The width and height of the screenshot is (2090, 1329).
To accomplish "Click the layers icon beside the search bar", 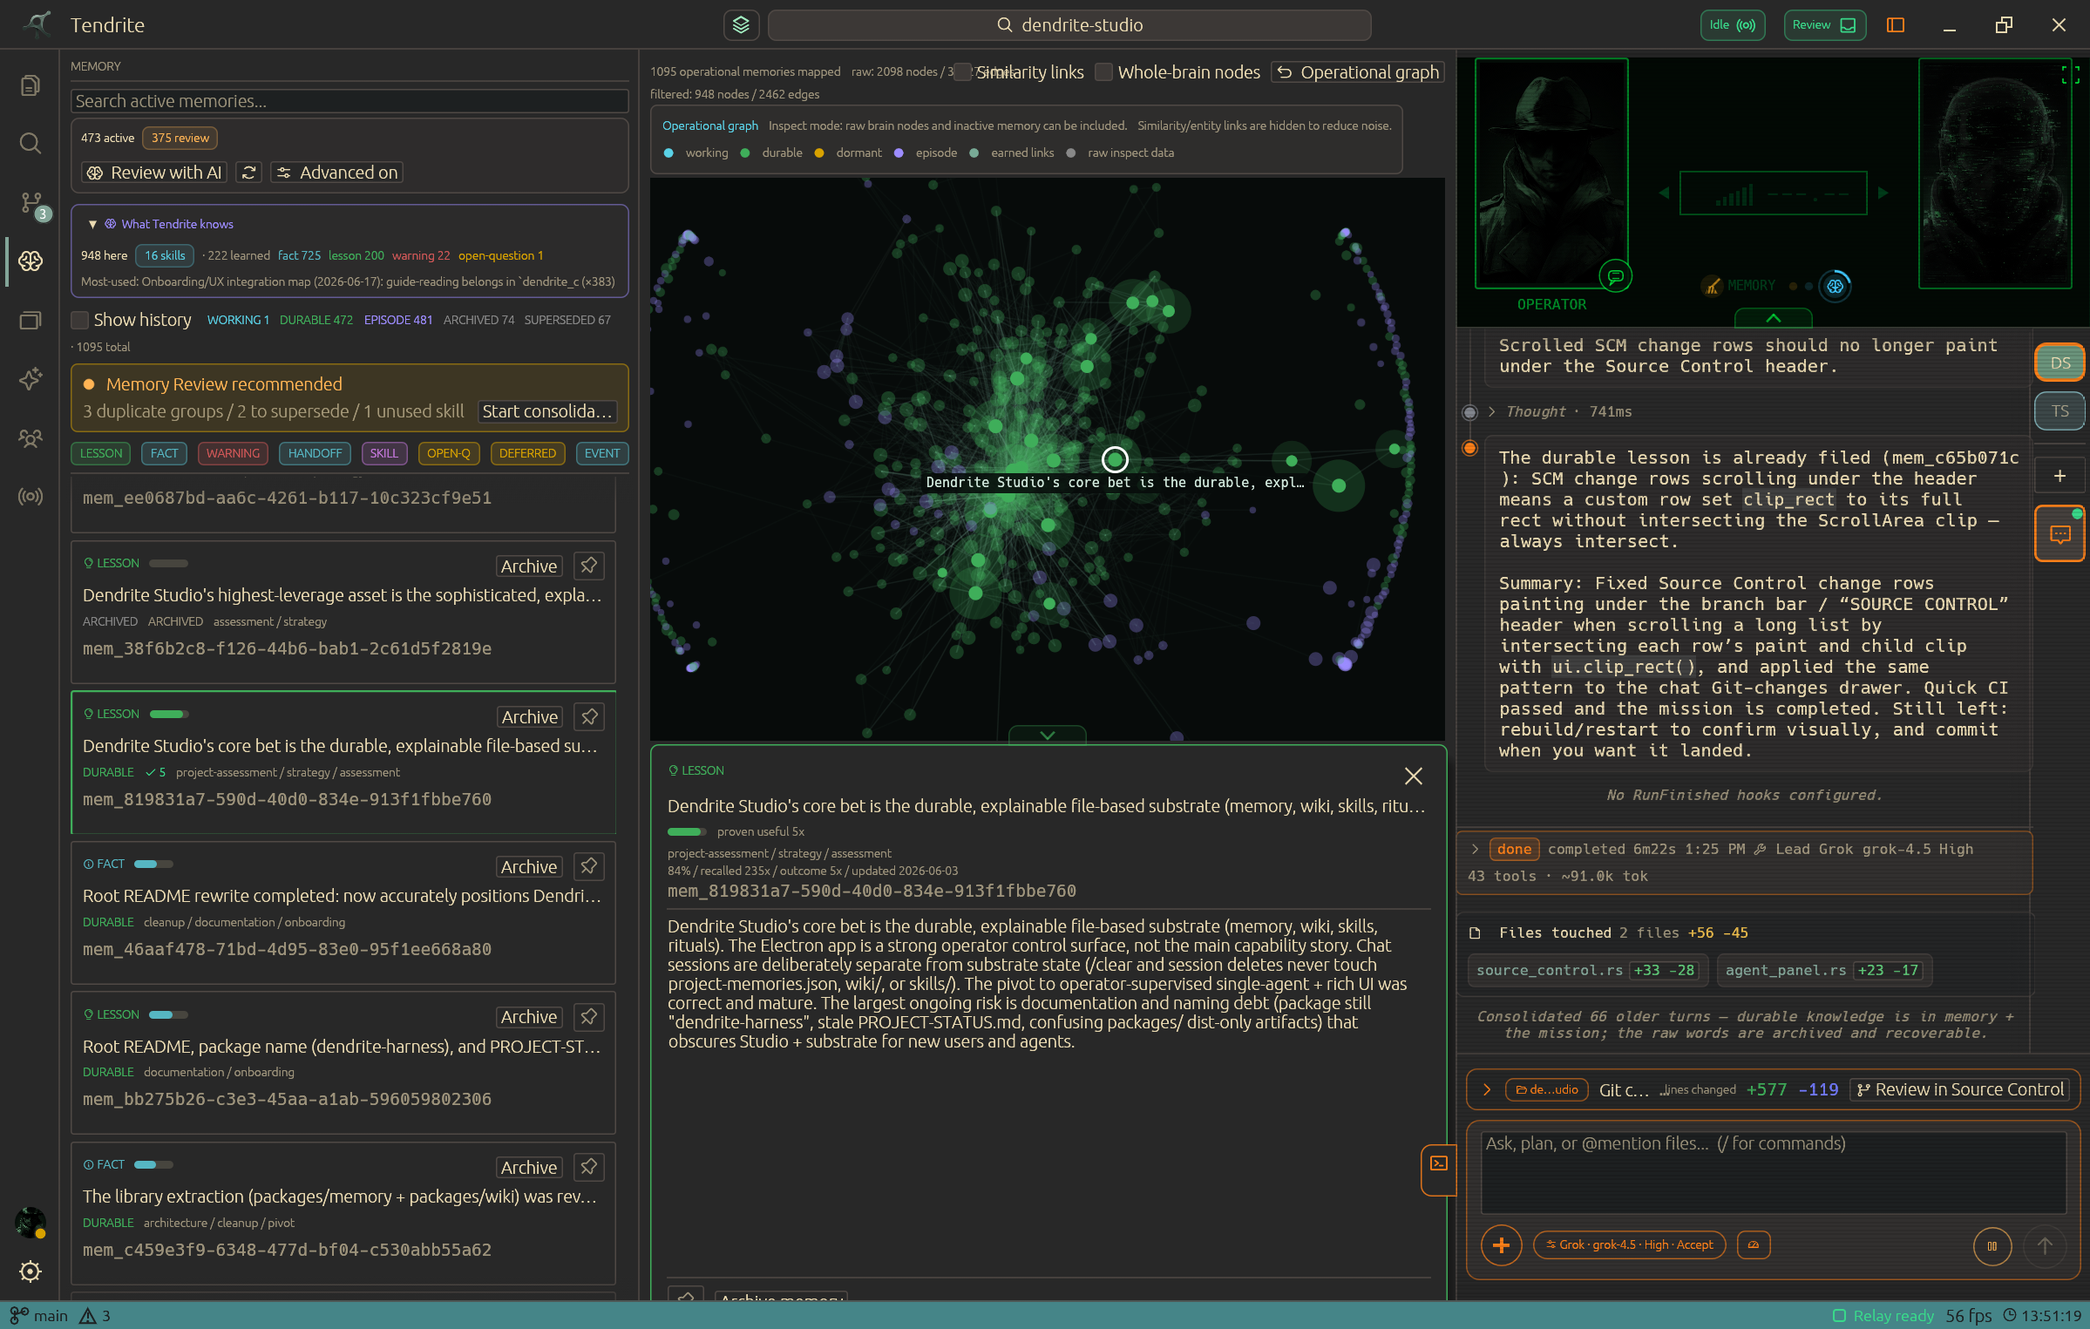I will point(741,24).
